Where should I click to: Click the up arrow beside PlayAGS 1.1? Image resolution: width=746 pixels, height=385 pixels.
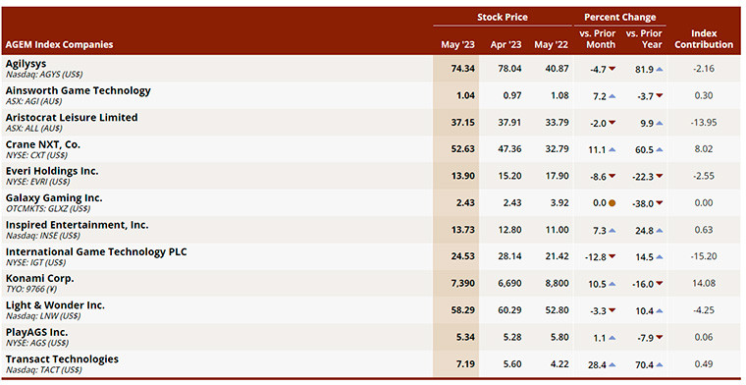pyautogui.click(x=612, y=338)
